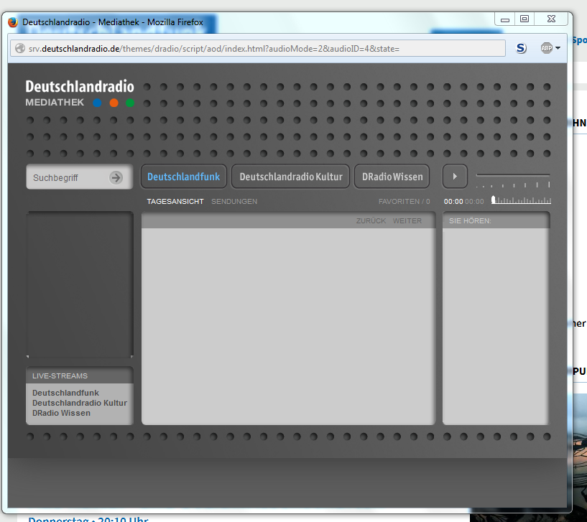587x522 pixels.
Task: Start playback with the play button
Action: pyautogui.click(x=455, y=176)
